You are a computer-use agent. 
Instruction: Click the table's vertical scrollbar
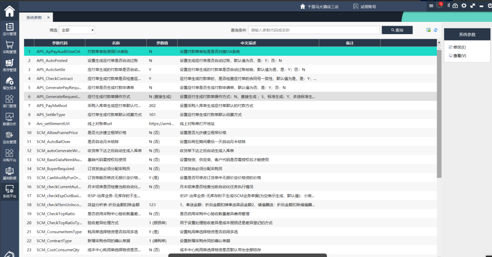coord(439,111)
